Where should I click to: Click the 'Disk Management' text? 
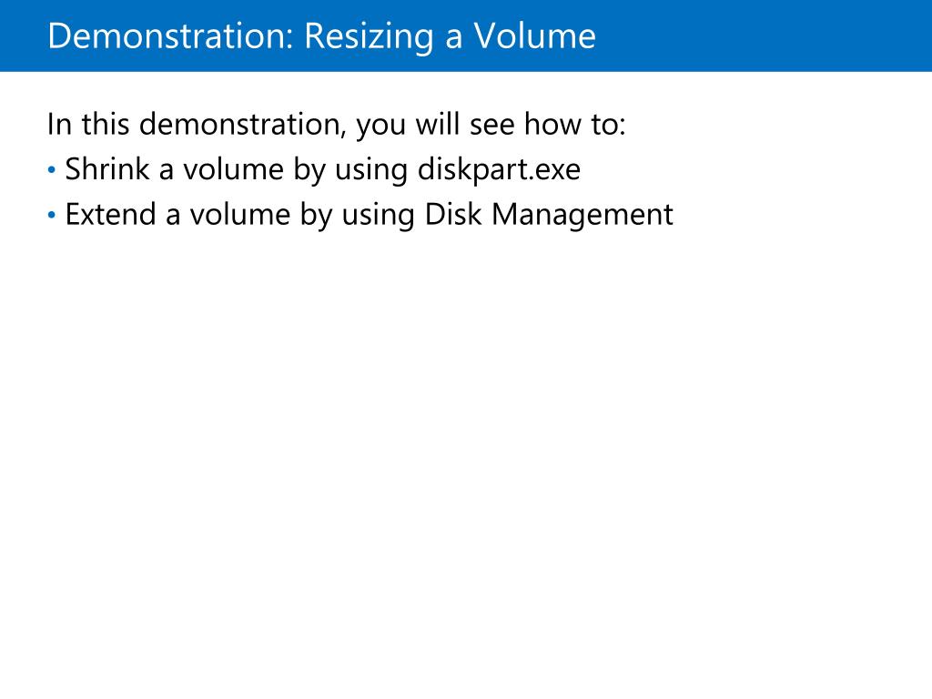(549, 215)
